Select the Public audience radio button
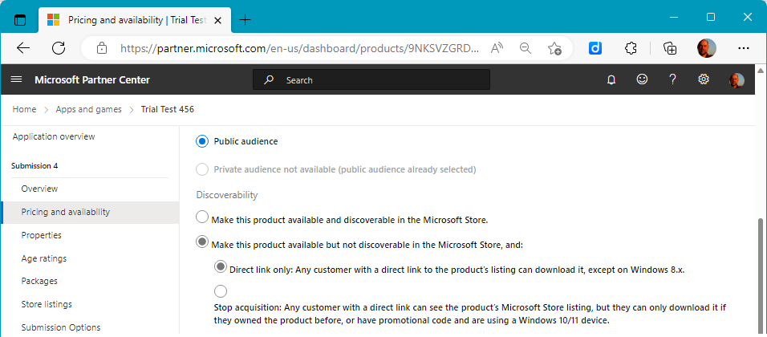This screenshot has width=767, height=337. point(201,141)
